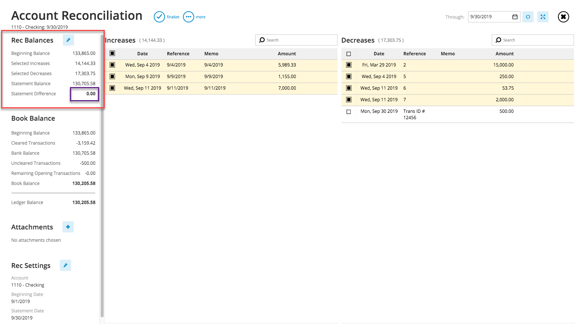Toggle the fullscreen expand icon
580x324 pixels.
(x=543, y=17)
